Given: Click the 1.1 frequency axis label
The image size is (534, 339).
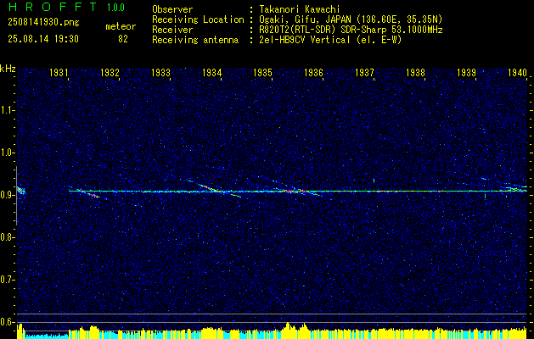Looking at the screenshot, I should (x=7, y=110).
